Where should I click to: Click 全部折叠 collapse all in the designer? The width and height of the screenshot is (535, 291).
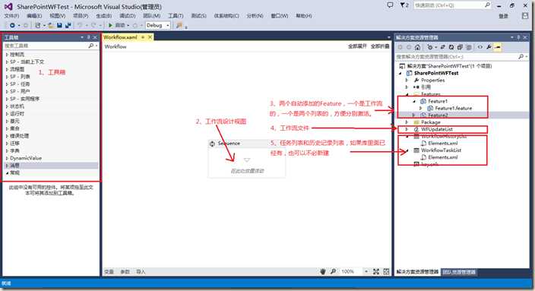[380, 46]
